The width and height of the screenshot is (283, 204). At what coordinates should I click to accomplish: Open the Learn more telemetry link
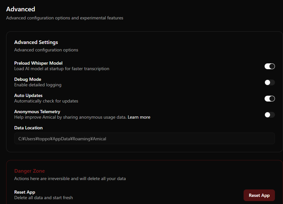[x=139, y=117]
